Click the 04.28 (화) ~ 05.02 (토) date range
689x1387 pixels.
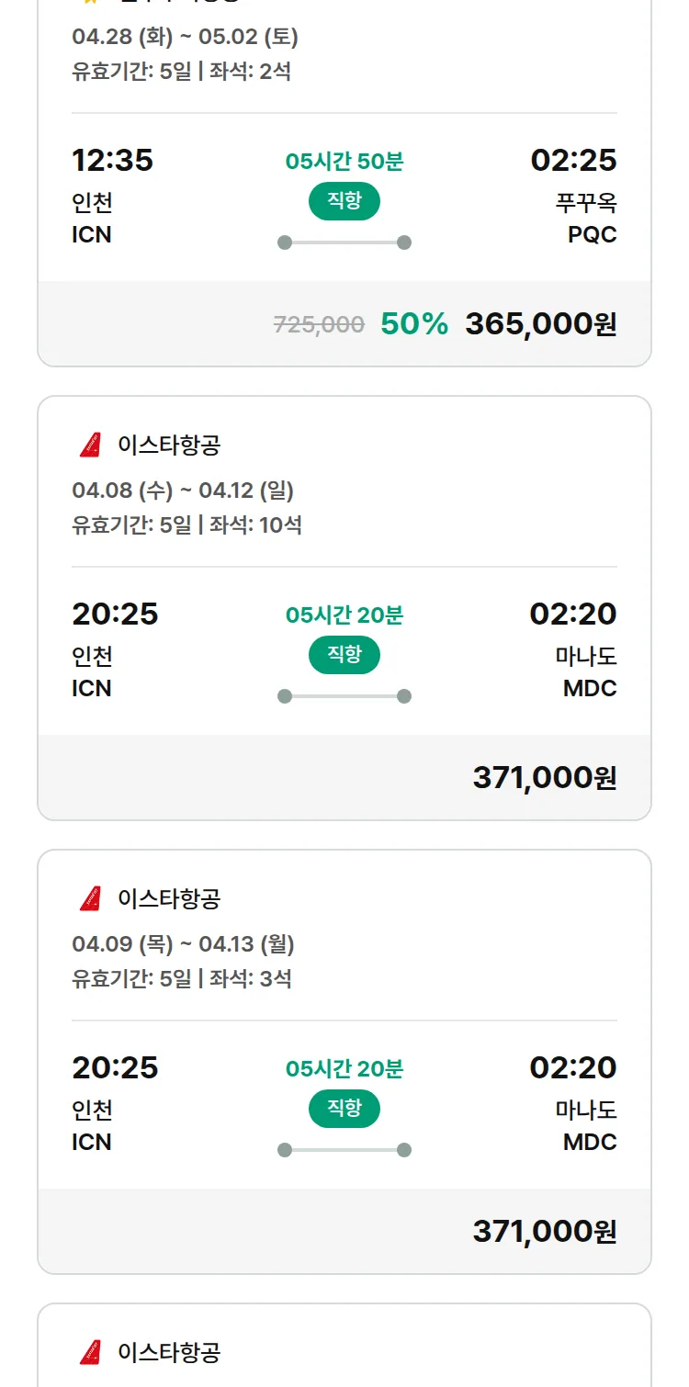(185, 37)
